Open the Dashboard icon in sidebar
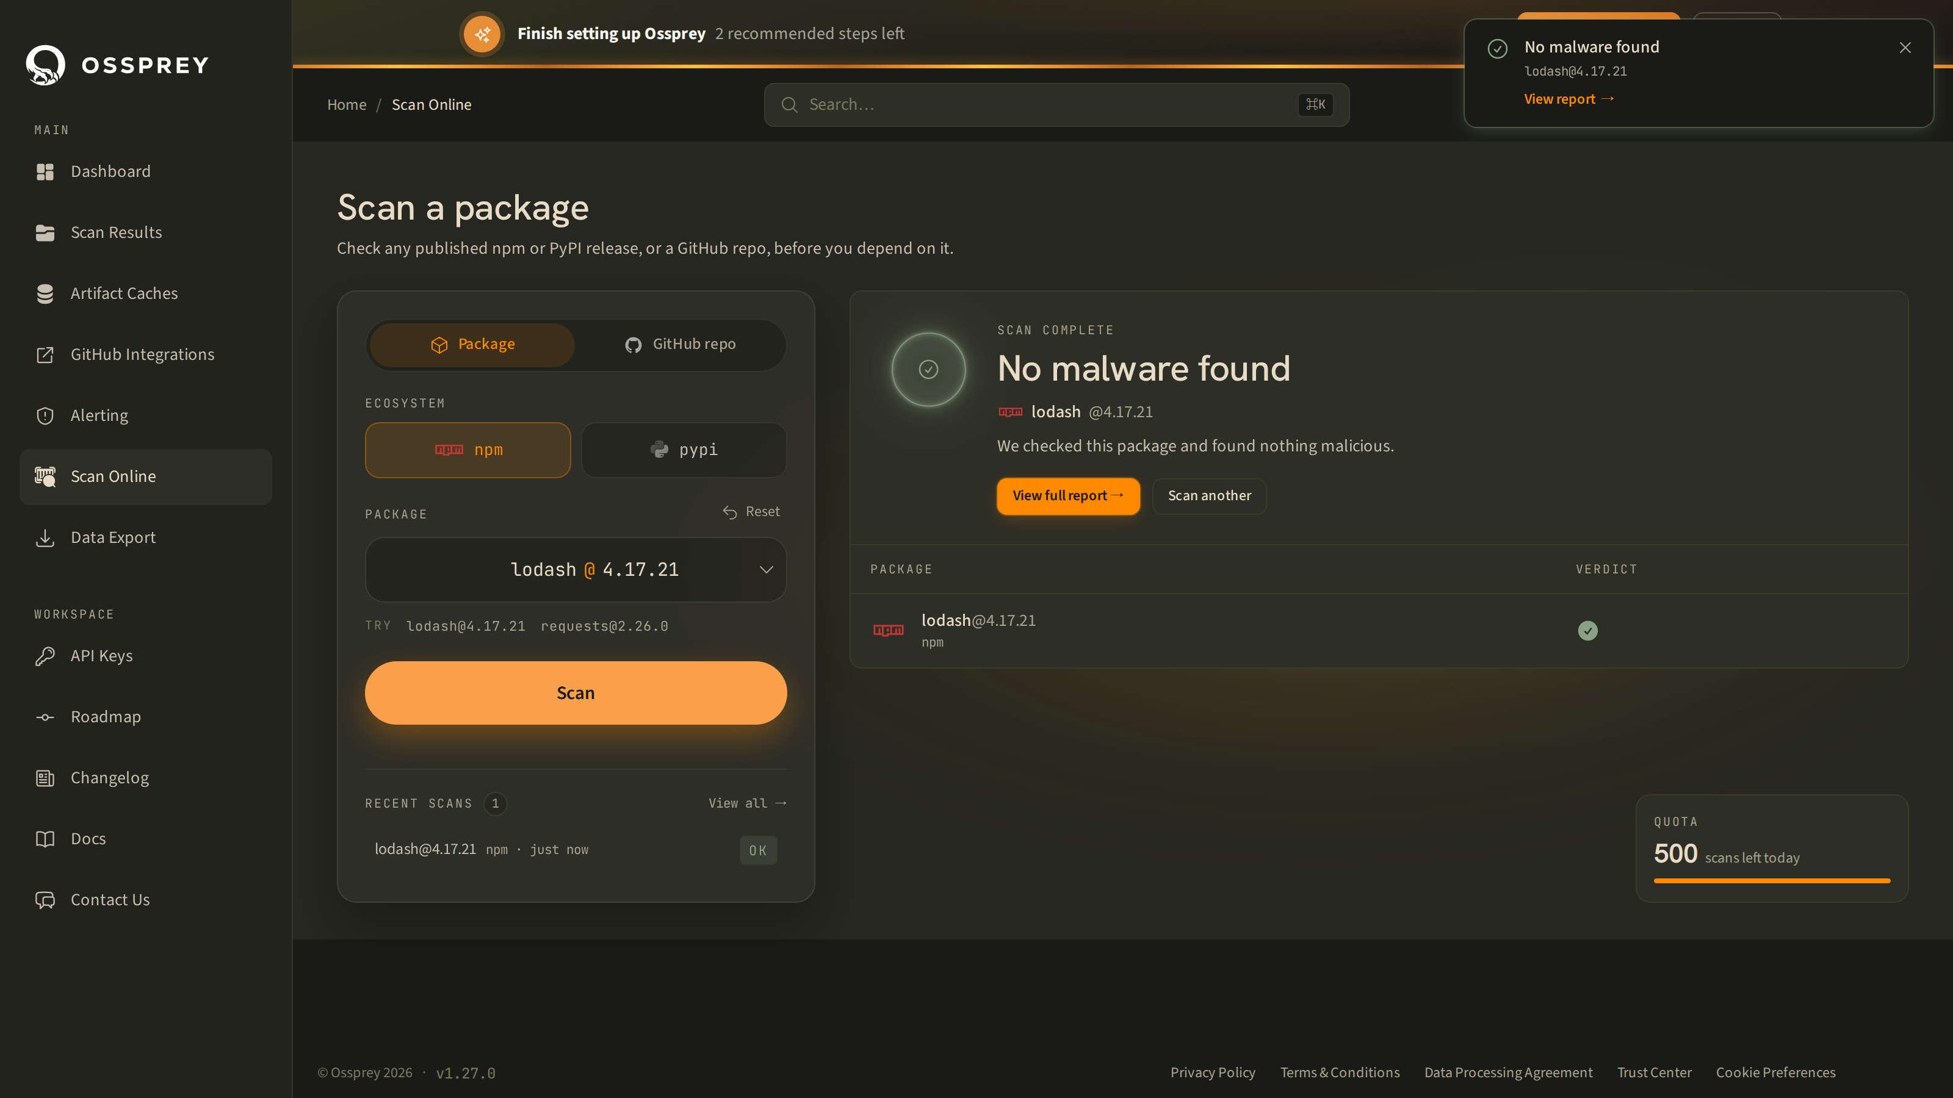This screenshot has width=1953, height=1098. click(x=45, y=172)
